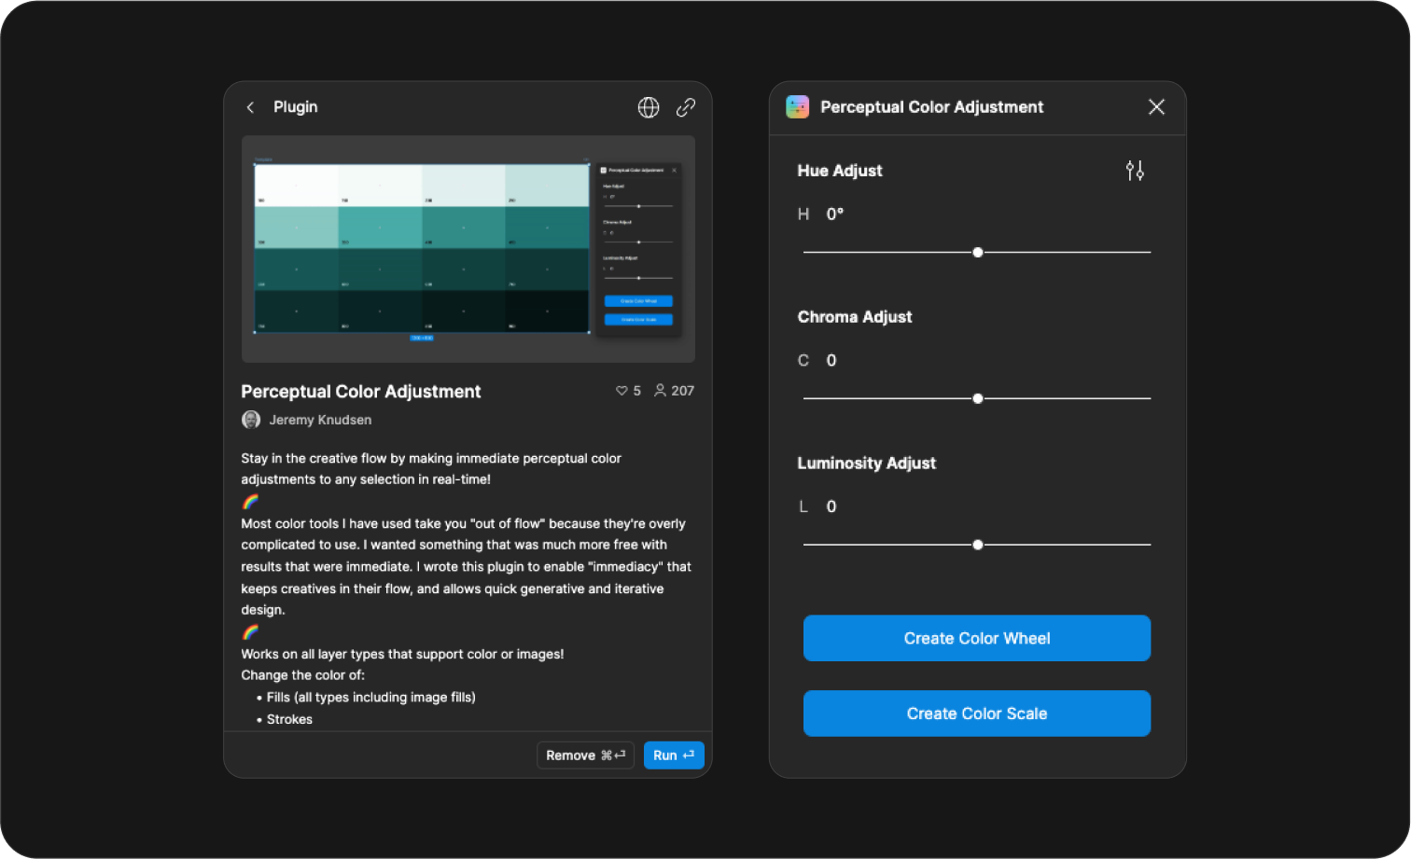This screenshot has width=1411, height=859.
Task: Click the heart likes icon showing 5
Action: (x=622, y=391)
